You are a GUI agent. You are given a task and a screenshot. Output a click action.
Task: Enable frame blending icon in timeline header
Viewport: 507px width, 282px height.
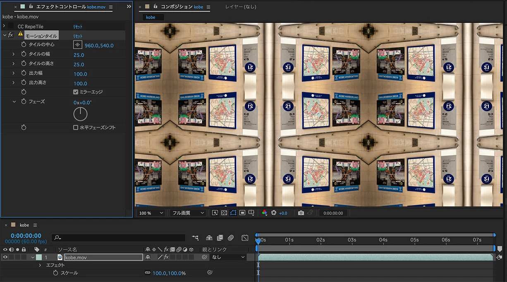pos(220,238)
